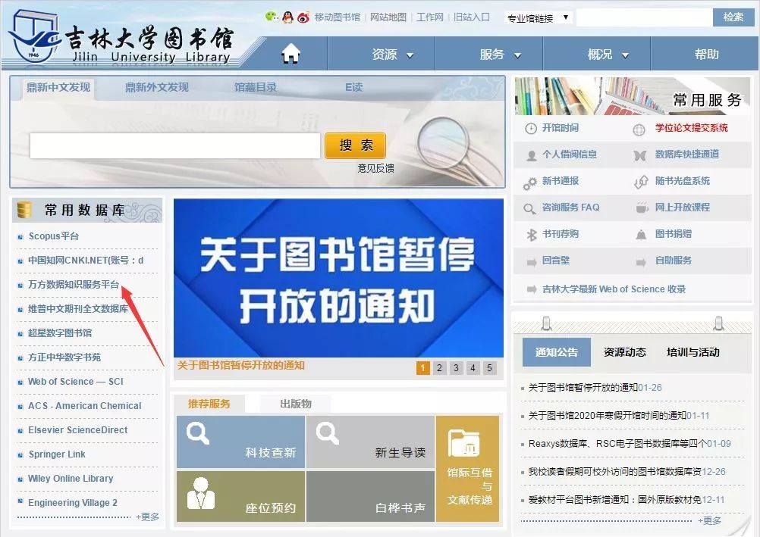Open the WeChat icon link at top

tap(272, 17)
